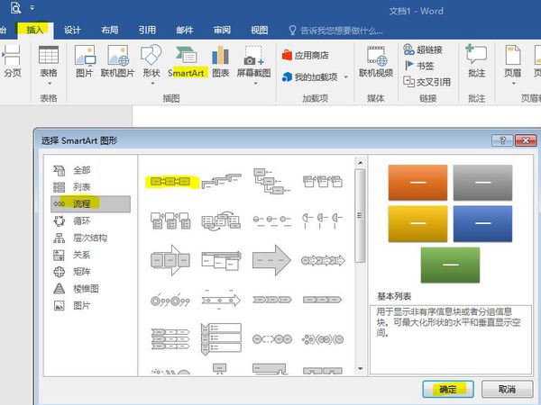This screenshot has height=405, width=541.
Task: Choose the Accent Process layout
Action: click(x=322, y=181)
